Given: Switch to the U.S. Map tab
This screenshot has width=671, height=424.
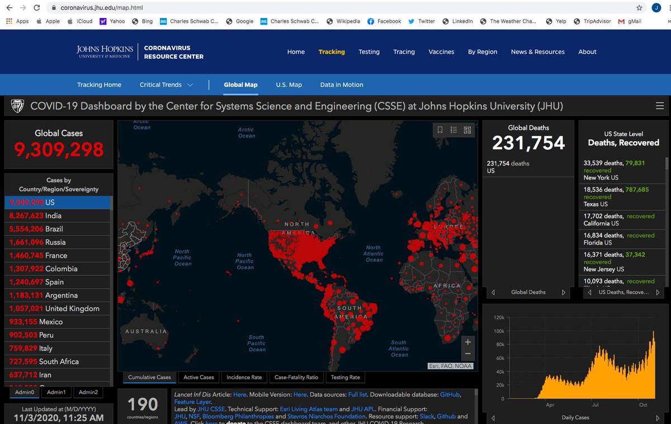Looking at the screenshot, I should pyautogui.click(x=289, y=84).
